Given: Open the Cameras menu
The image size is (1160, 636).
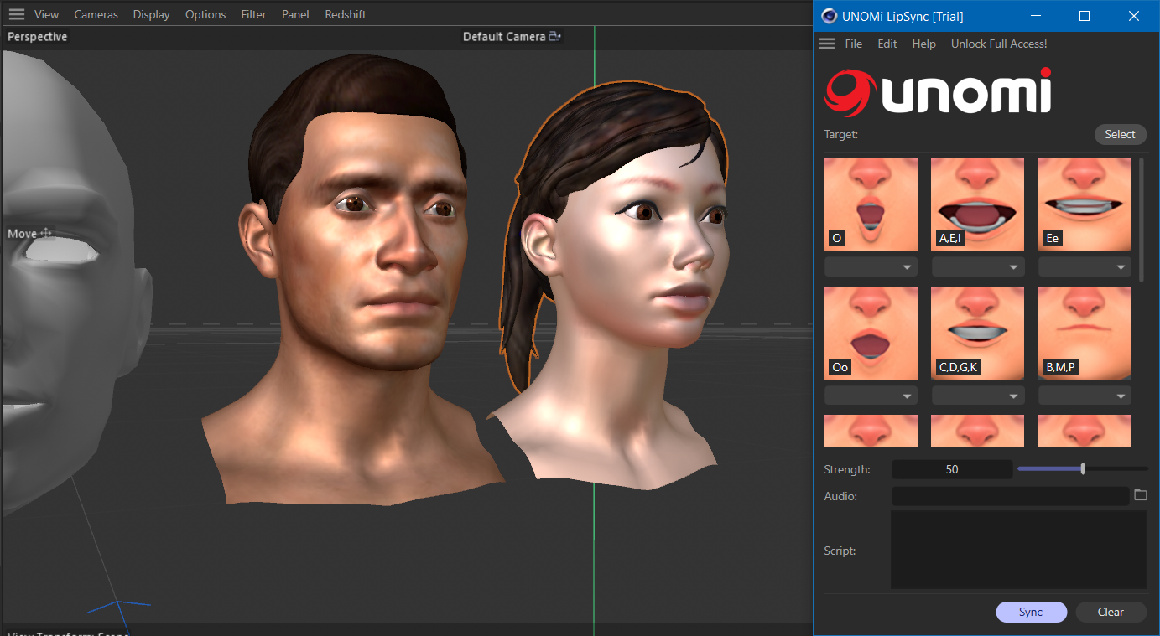Looking at the screenshot, I should (x=96, y=14).
